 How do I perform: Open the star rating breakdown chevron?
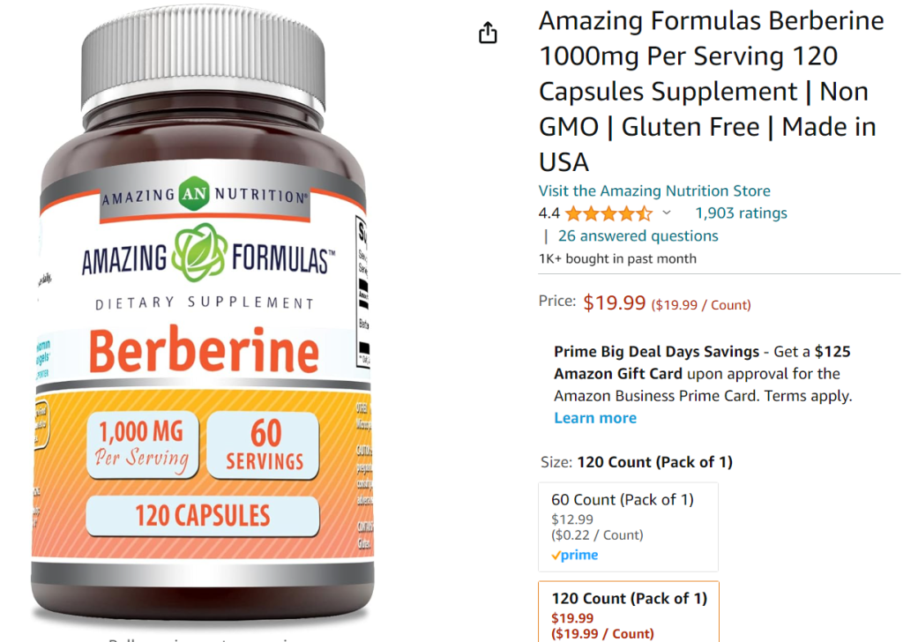click(667, 213)
